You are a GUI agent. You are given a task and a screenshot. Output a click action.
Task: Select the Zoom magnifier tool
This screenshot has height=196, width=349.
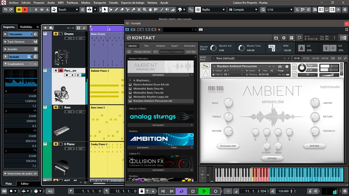(x=145, y=10)
